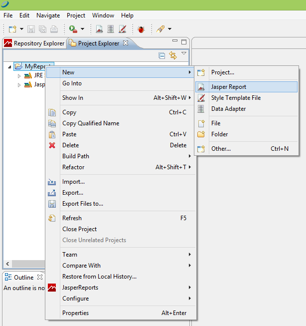Open the File menu
Screen dimensions: 306x326
(8, 15)
